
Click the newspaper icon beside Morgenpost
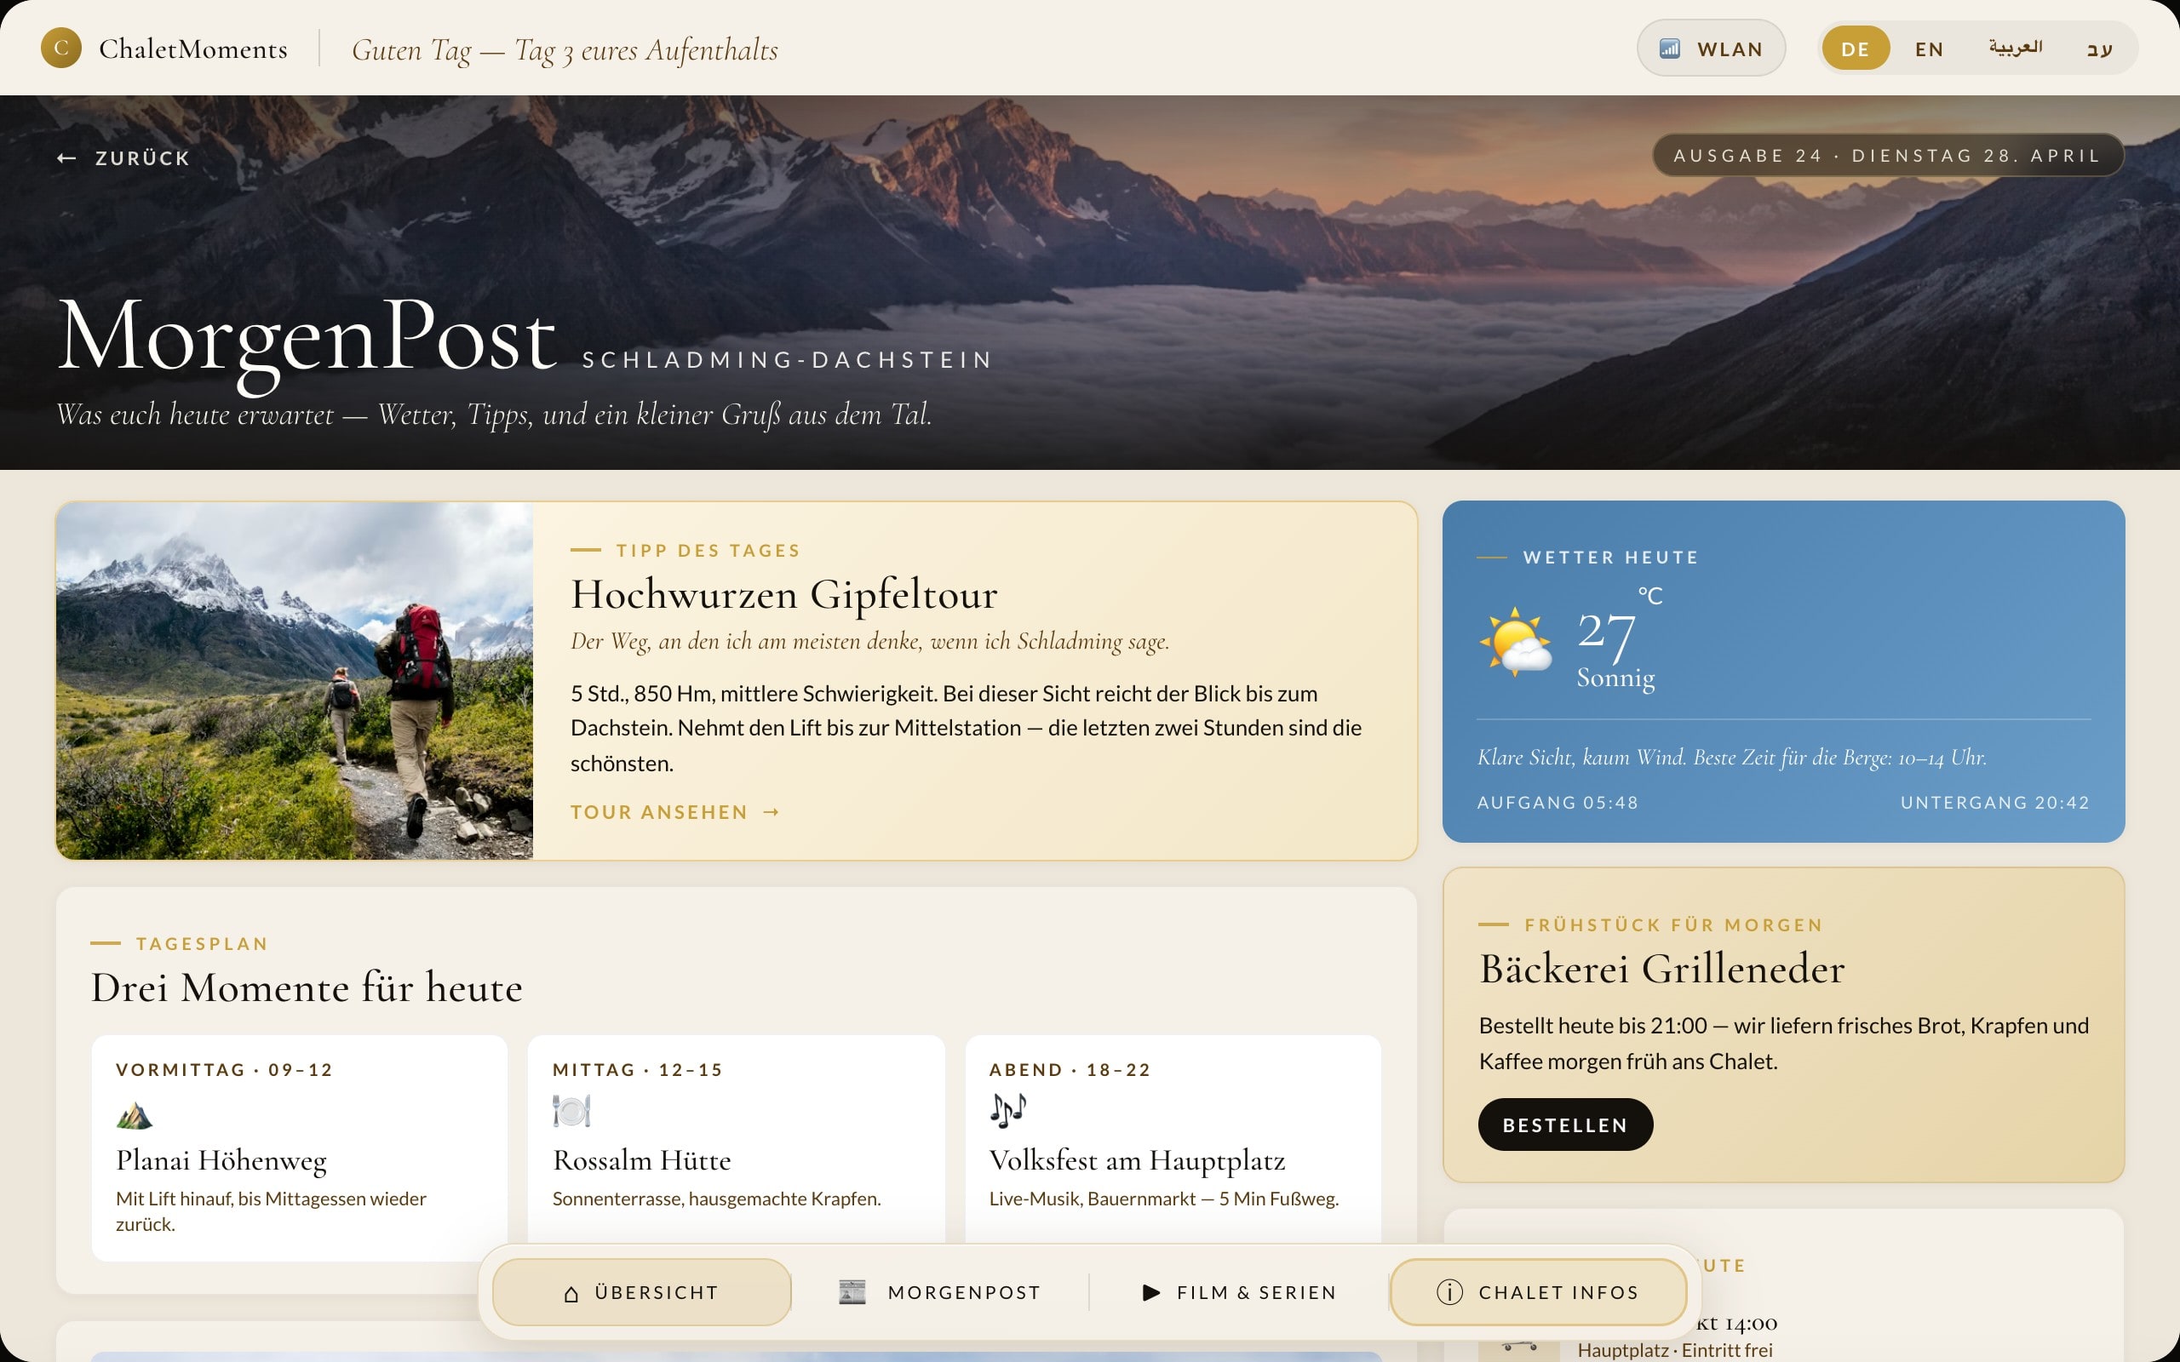852,1293
